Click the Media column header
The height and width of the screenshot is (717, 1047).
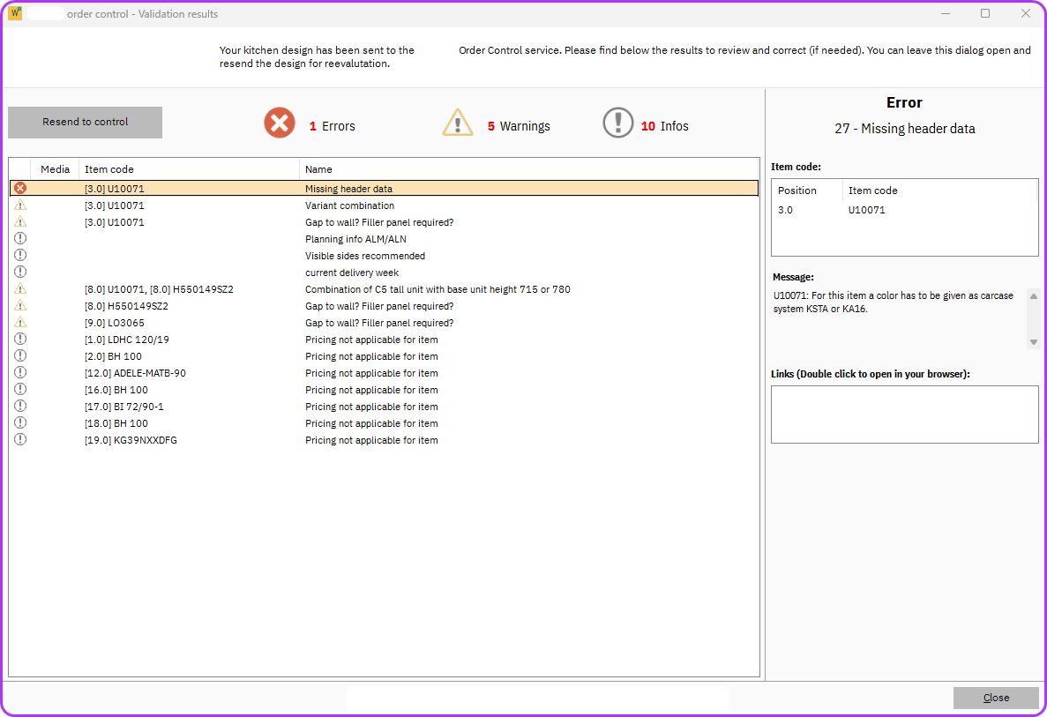tap(55, 169)
